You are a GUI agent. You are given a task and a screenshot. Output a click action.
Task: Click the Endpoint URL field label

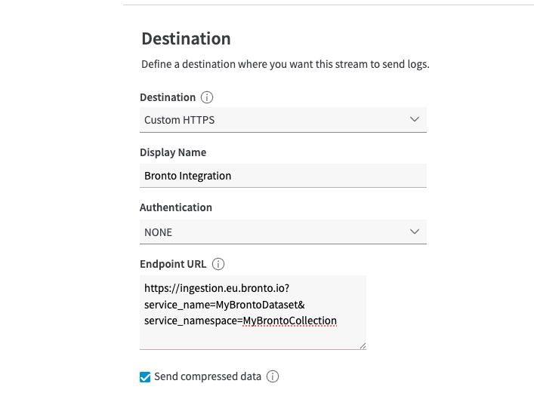173,264
